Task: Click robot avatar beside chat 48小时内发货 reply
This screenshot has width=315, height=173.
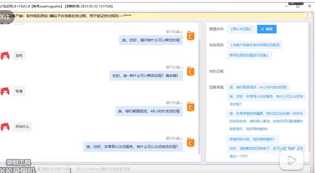Action: coord(191,107)
